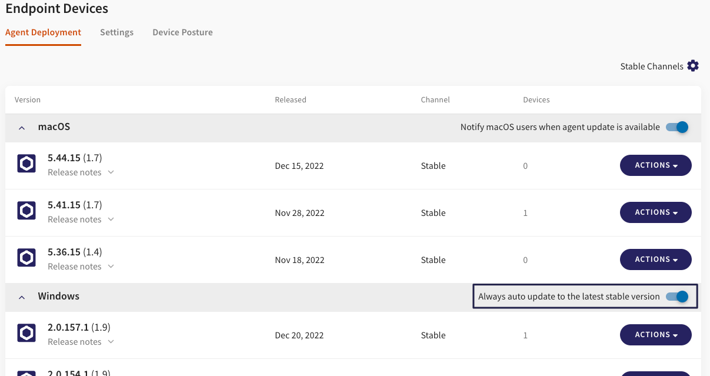Collapse the macOS section chevron

click(x=22, y=128)
